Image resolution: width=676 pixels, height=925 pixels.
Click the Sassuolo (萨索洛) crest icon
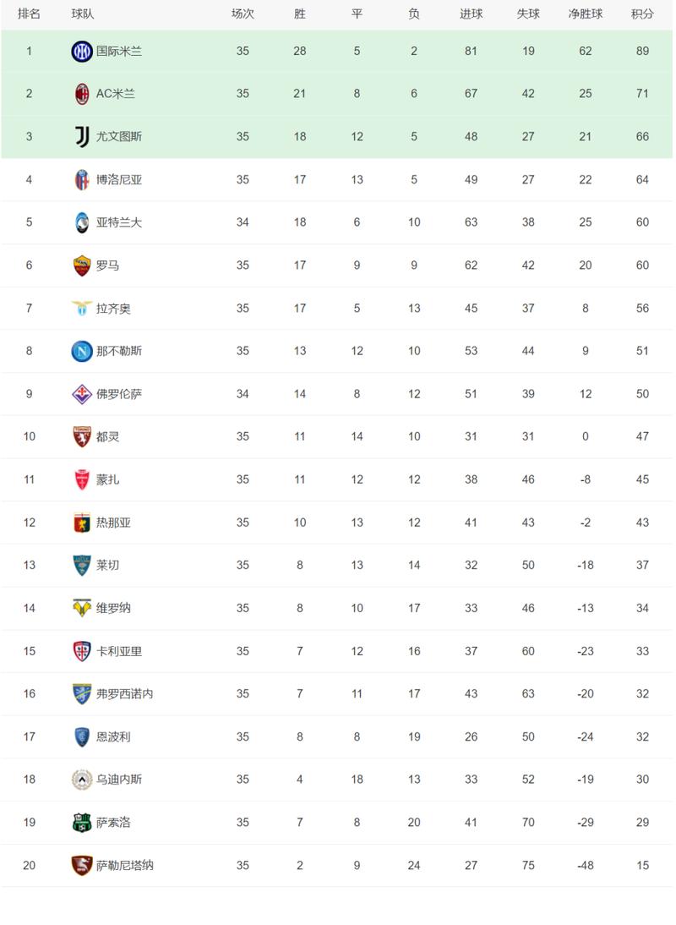click(82, 823)
